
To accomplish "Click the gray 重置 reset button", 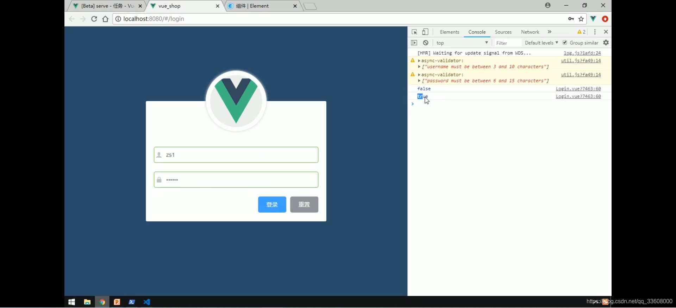I will tap(304, 205).
